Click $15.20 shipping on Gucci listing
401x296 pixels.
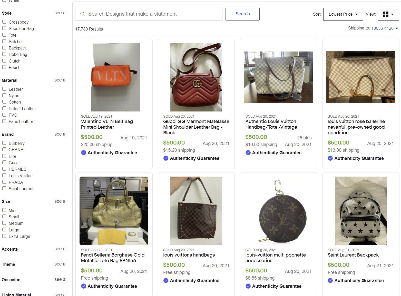click(179, 150)
